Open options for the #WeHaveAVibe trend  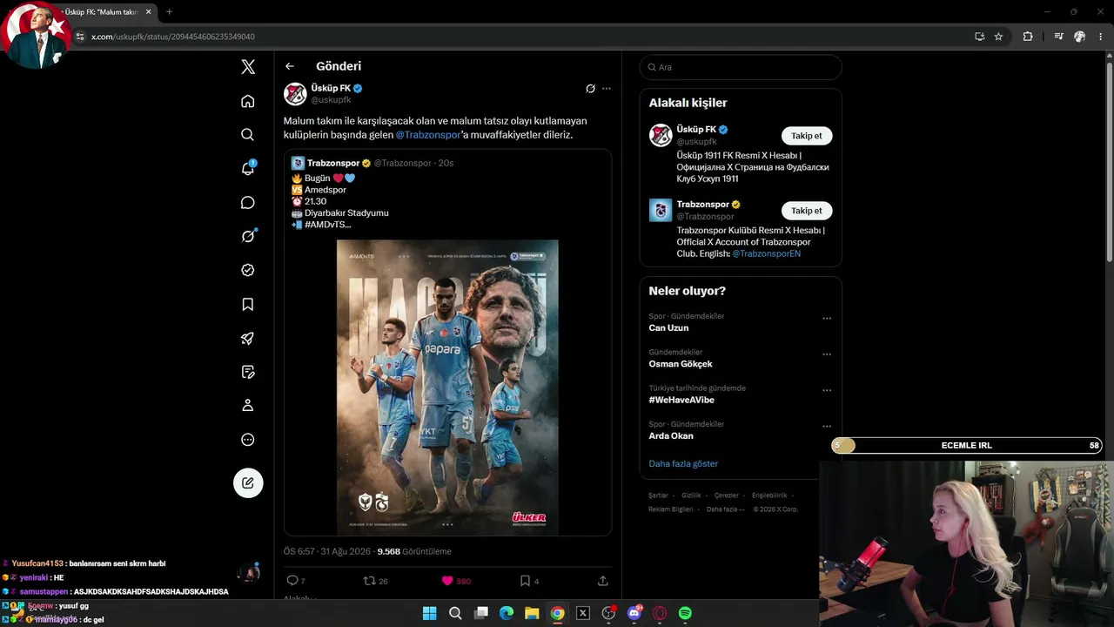(x=827, y=390)
